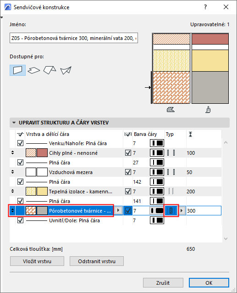The width and height of the screenshot is (237, 293).
Task: Click the Pórobetonové tvárnice hatch fill icon
Action: (31, 211)
